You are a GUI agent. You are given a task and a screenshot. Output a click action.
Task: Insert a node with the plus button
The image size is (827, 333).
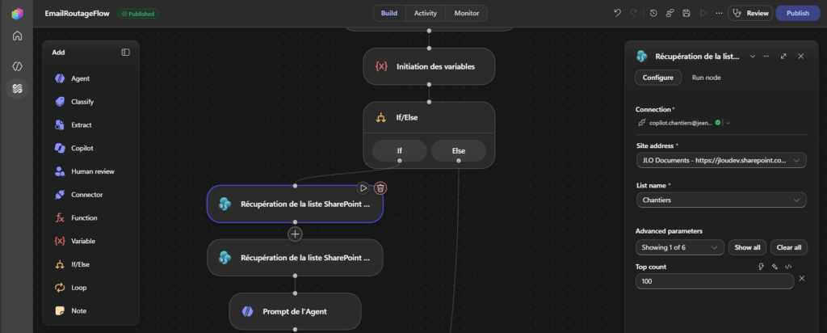click(295, 234)
